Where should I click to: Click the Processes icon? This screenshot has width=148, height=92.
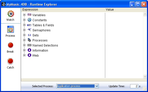29,40
